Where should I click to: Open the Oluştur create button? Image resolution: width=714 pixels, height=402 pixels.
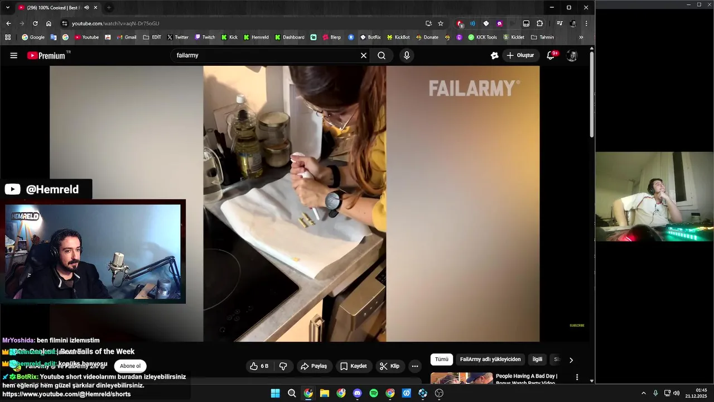[x=520, y=55]
